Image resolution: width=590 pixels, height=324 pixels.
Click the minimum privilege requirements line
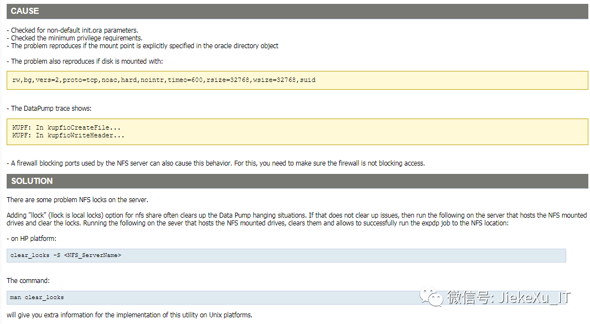(x=74, y=38)
